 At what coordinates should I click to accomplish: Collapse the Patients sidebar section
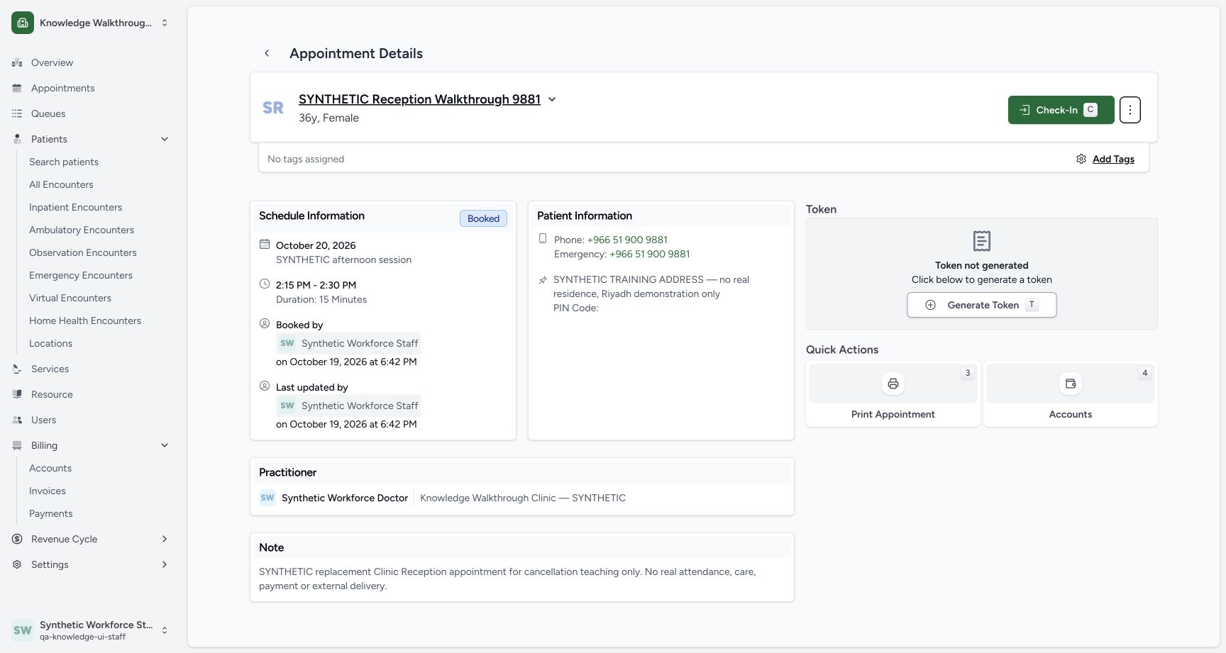point(165,139)
